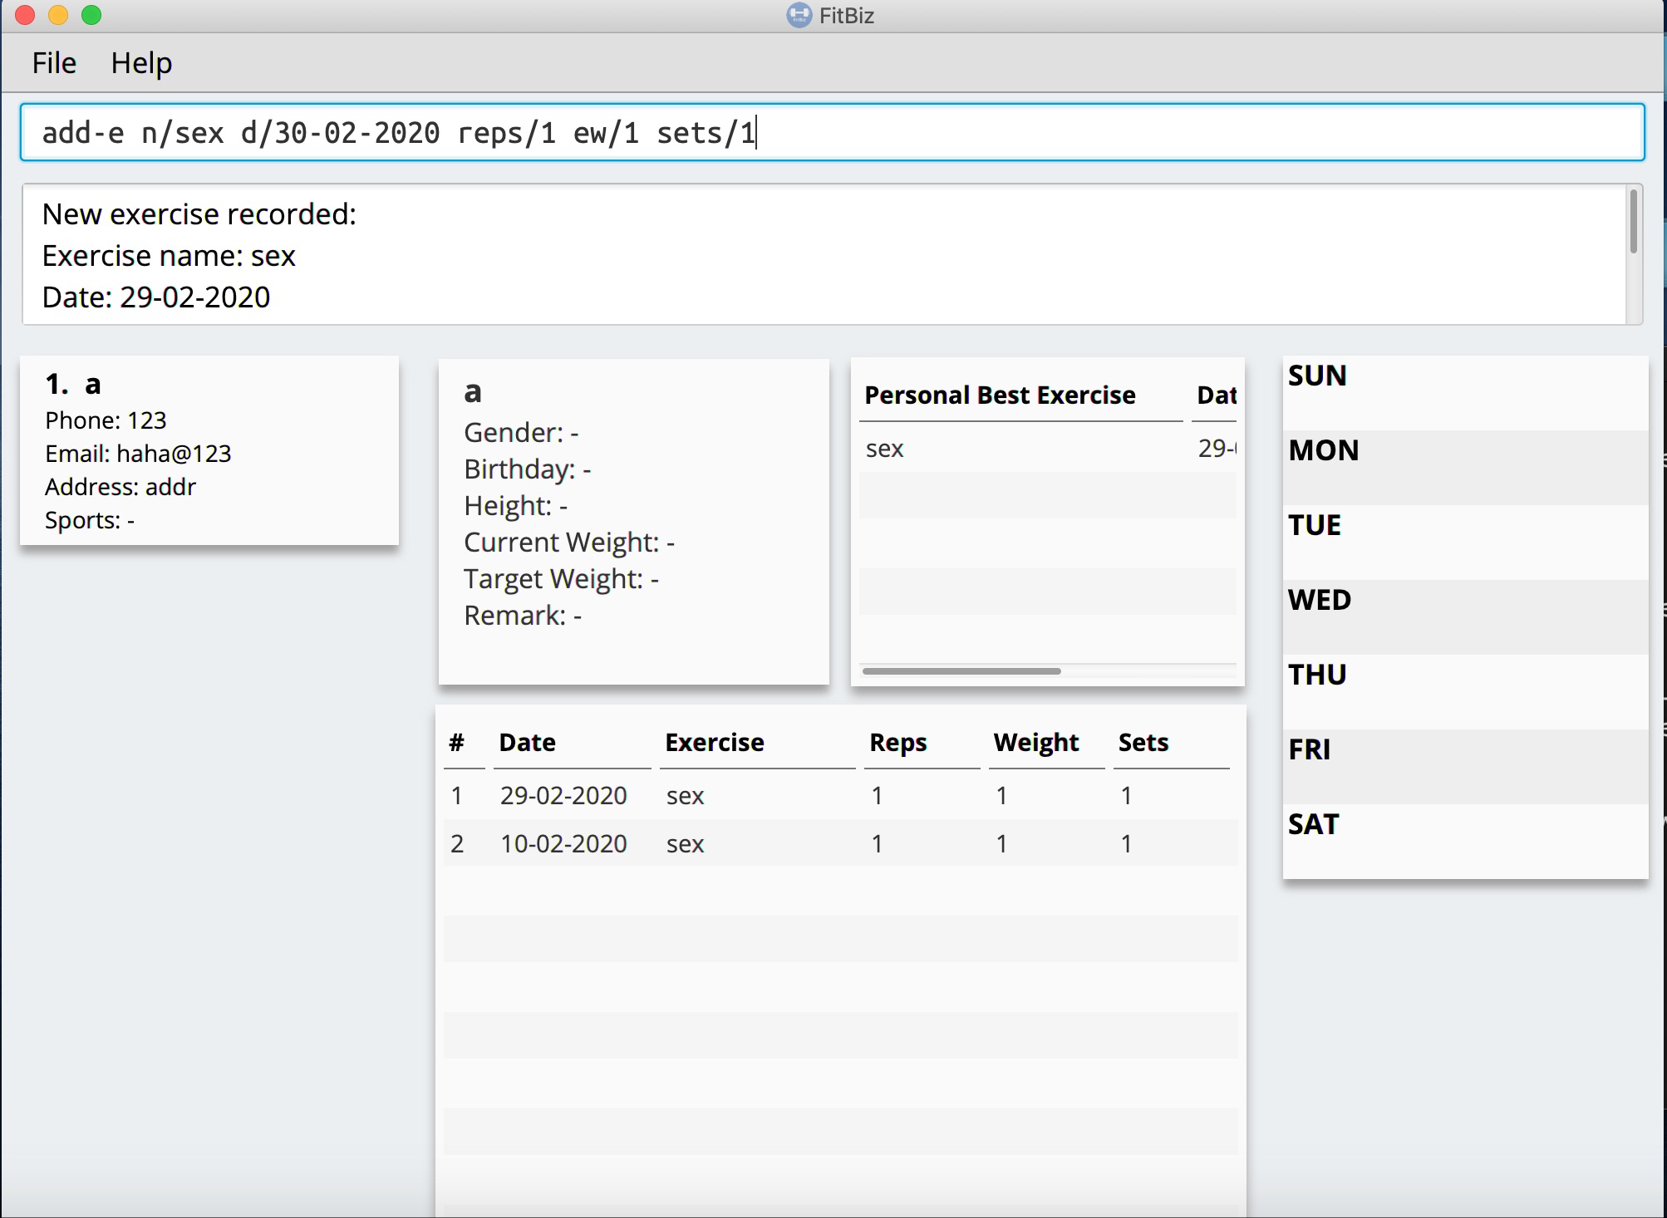Click the green macOS zoom window button
Screen dimensions: 1667x1218
pos(91,15)
